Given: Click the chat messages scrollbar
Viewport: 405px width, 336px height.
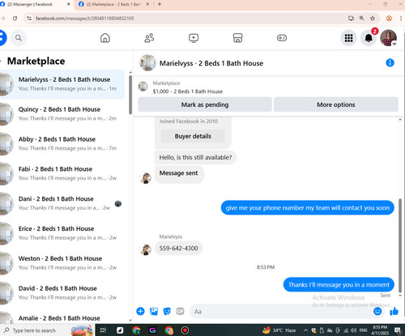Looking at the screenshot, I should pyautogui.click(x=400, y=245).
